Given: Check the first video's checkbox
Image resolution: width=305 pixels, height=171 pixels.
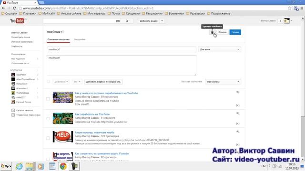Looking at the screenshot, I should pos(48,99).
